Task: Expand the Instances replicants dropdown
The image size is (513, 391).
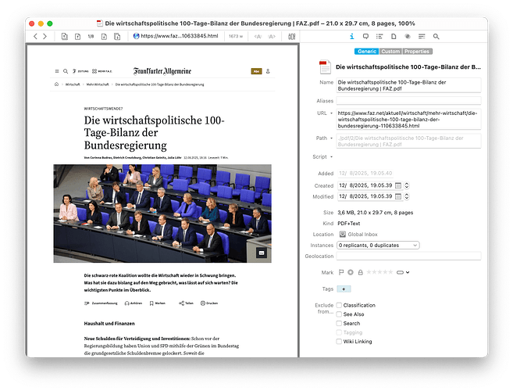Action: (x=377, y=245)
